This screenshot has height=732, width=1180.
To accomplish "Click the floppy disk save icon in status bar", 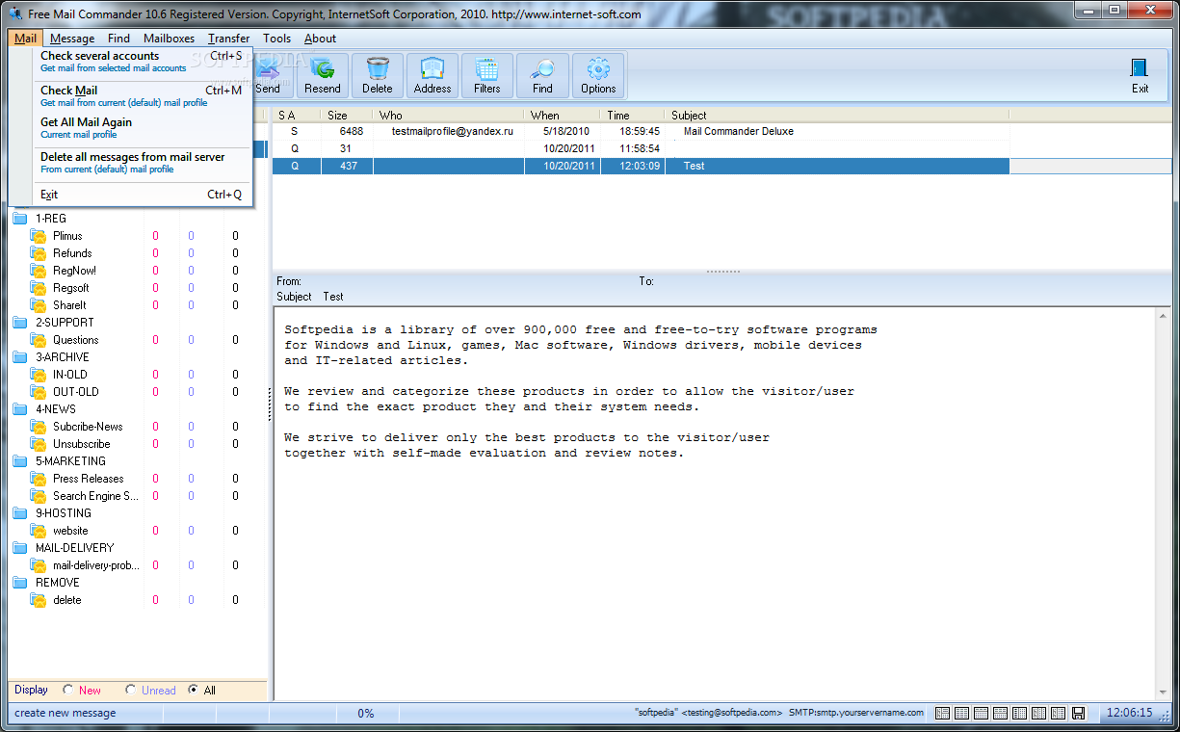I will click(x=1079, y=713).
